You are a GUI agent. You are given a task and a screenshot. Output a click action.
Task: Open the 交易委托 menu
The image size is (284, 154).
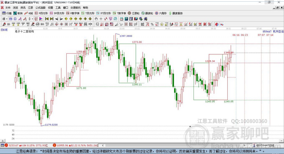tap(75, 8)
